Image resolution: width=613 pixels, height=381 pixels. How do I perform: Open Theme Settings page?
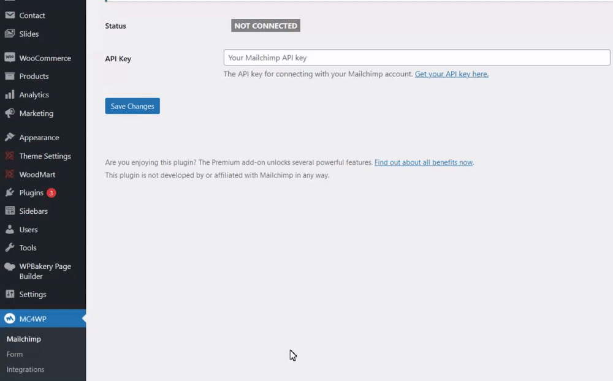tap(45, 156)
